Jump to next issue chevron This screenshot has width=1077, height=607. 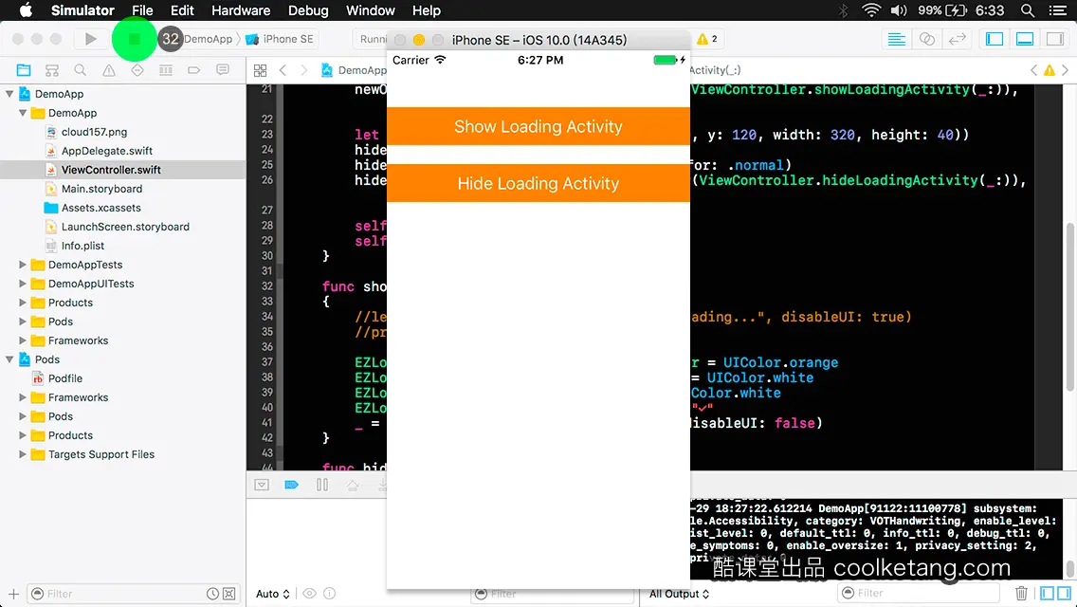tap(1066, 70)
